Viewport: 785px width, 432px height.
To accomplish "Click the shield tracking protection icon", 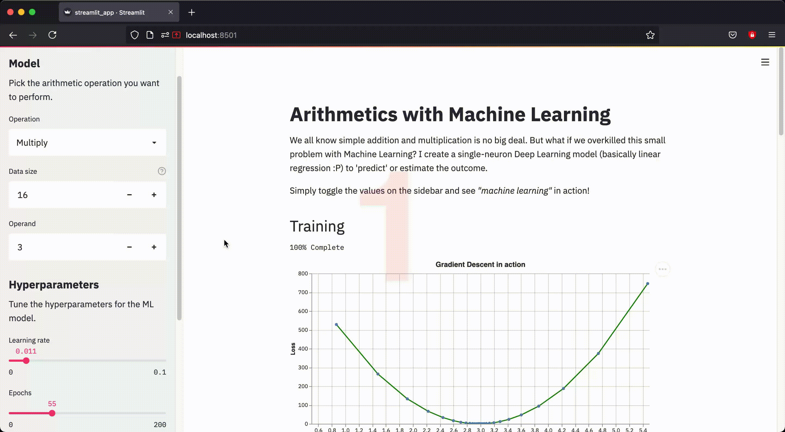I will [x=135, y=35].
